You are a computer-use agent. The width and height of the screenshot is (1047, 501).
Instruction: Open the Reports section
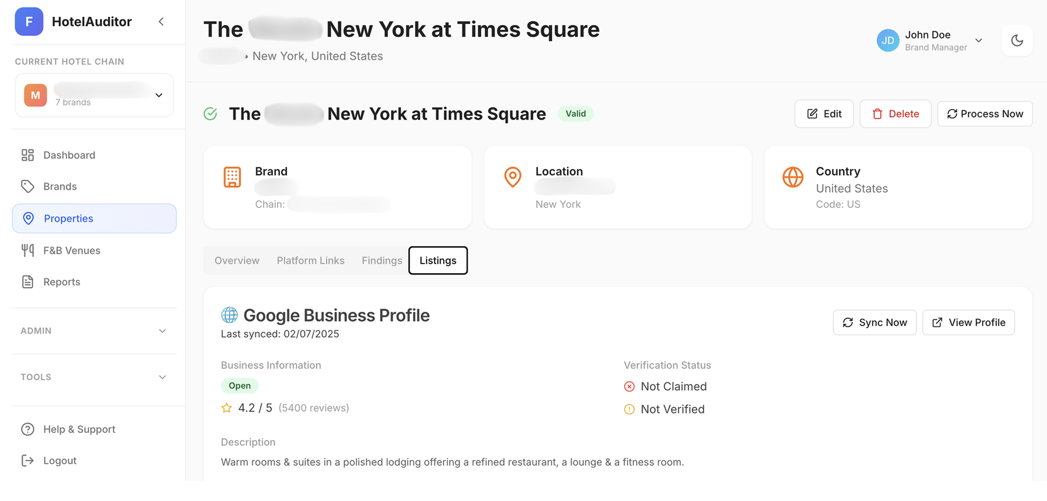pos(61,282)
